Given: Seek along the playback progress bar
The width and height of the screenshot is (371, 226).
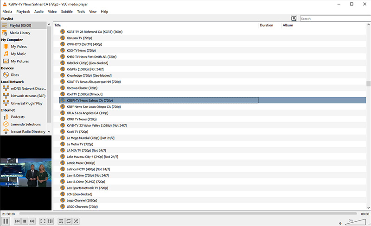Looking at the screenshot, I should coord(188,213).
